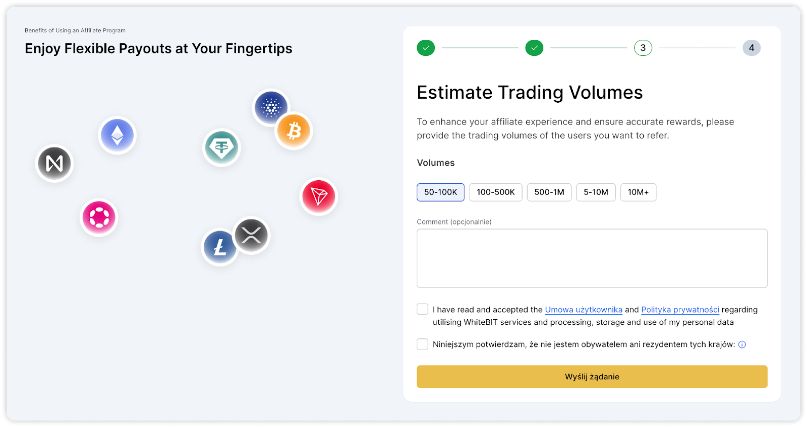807x427 pixels.
Task: Choose the 100-500K volume option
Action: 495,192
